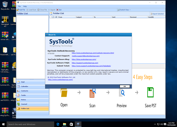
Task: Open Microsoft Edge from the taskbar
Action: point(58,124)
